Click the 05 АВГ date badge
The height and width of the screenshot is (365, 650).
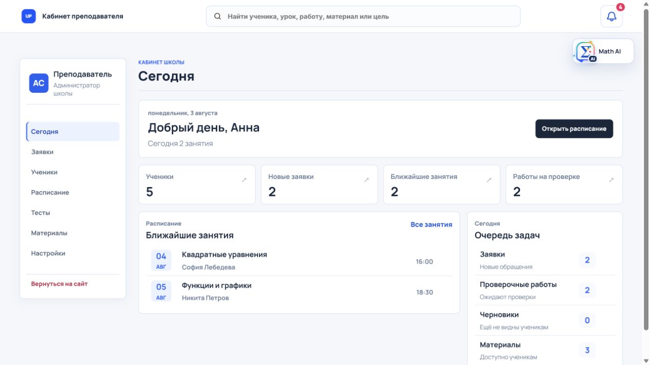coord(161,291)
